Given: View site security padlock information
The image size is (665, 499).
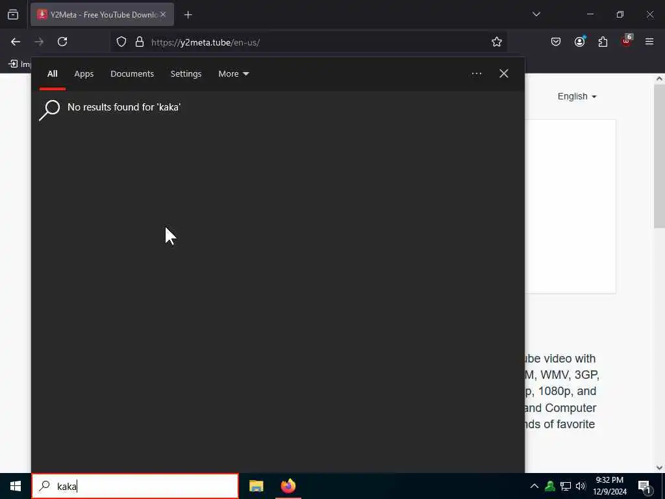Looking at the screenshot, I should [140, 42].
